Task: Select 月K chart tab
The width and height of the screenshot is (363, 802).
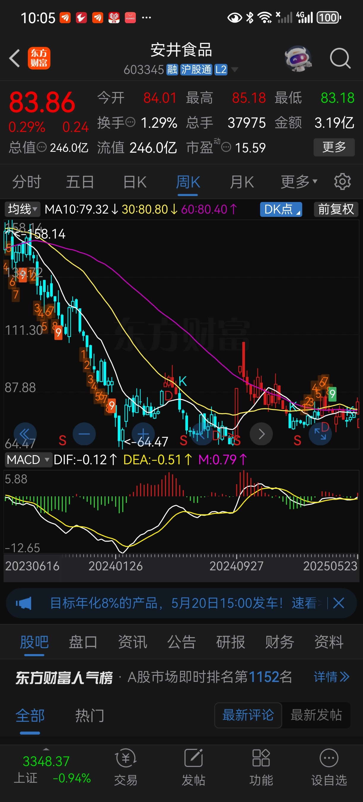Action: click(x=242, y=182)
